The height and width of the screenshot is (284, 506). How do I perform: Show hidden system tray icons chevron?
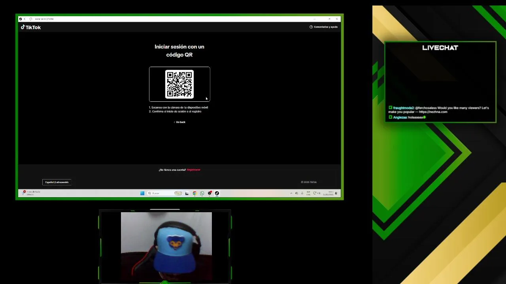(x=291, y=193)
